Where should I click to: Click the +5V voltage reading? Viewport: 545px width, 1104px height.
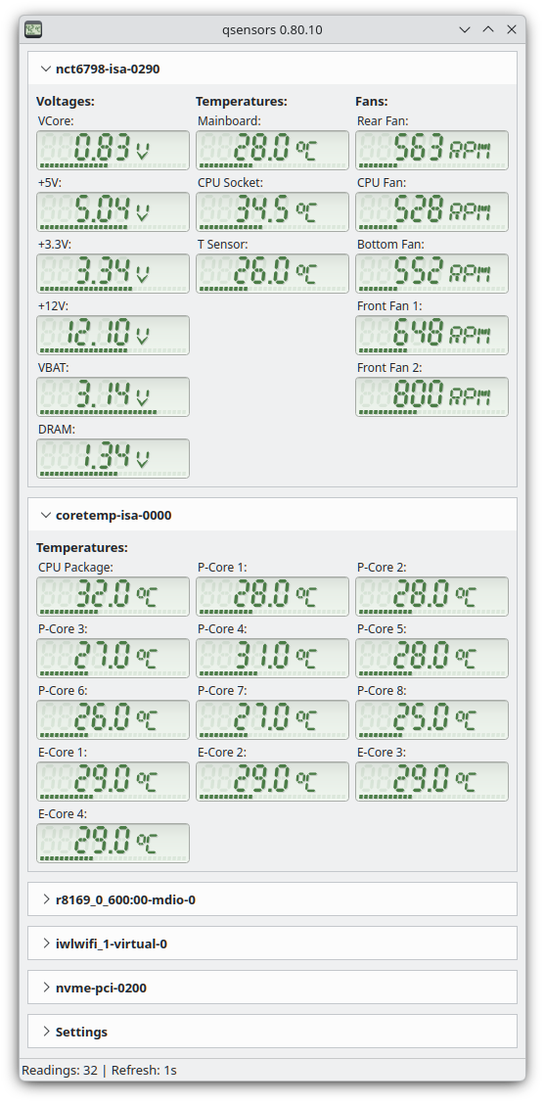113,211
